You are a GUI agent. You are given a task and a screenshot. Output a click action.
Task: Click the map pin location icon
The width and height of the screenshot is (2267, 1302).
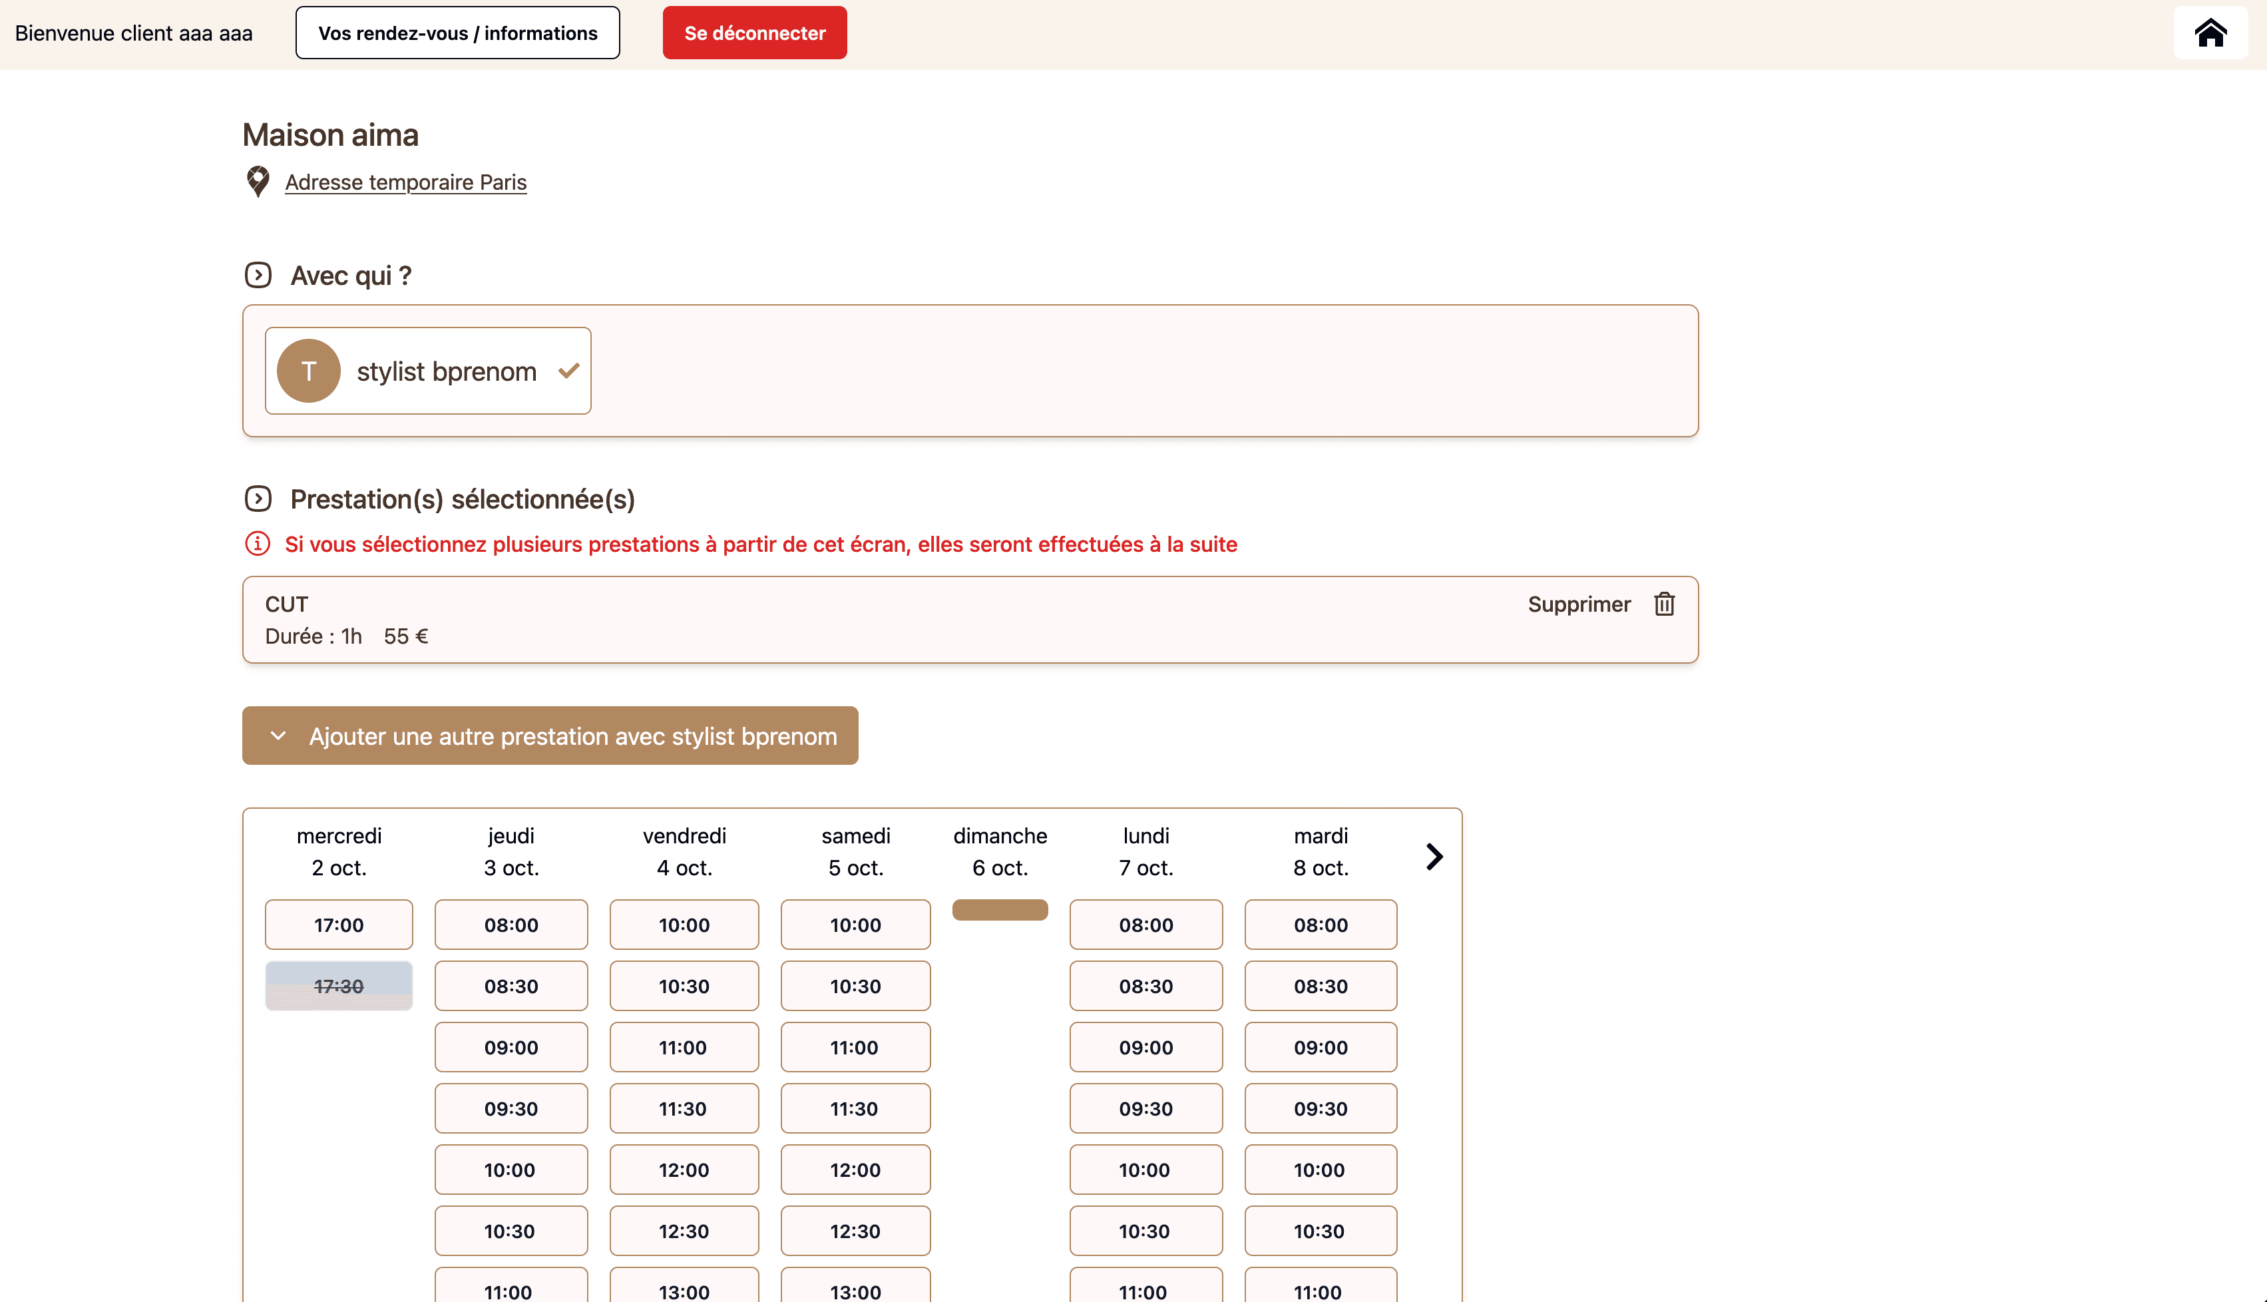(258, 182)
